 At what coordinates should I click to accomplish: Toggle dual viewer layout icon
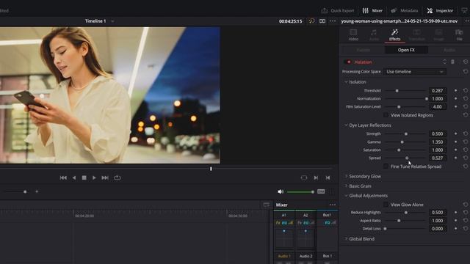[x=322, y=21]
